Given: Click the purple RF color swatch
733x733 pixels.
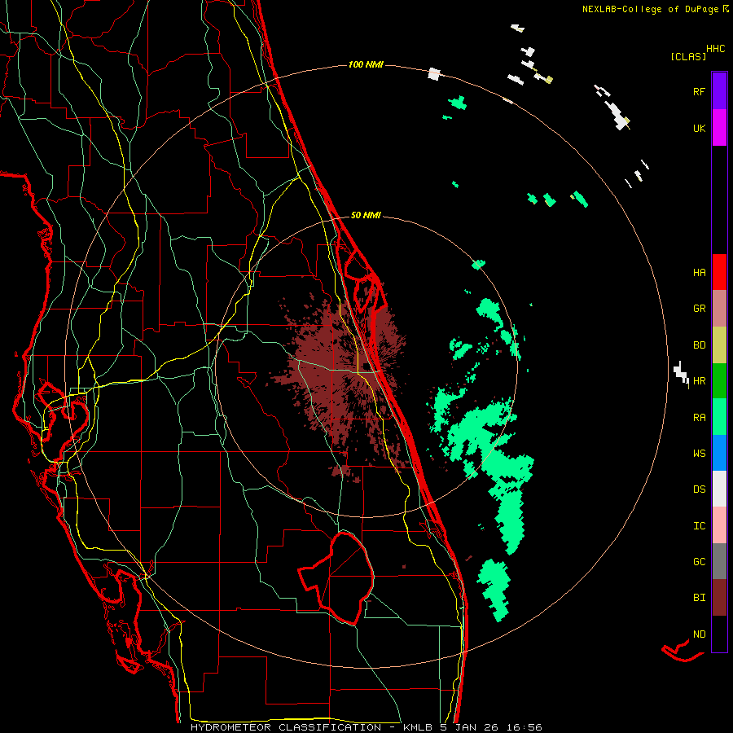Looking at the screenshot, I should point(719,91).
